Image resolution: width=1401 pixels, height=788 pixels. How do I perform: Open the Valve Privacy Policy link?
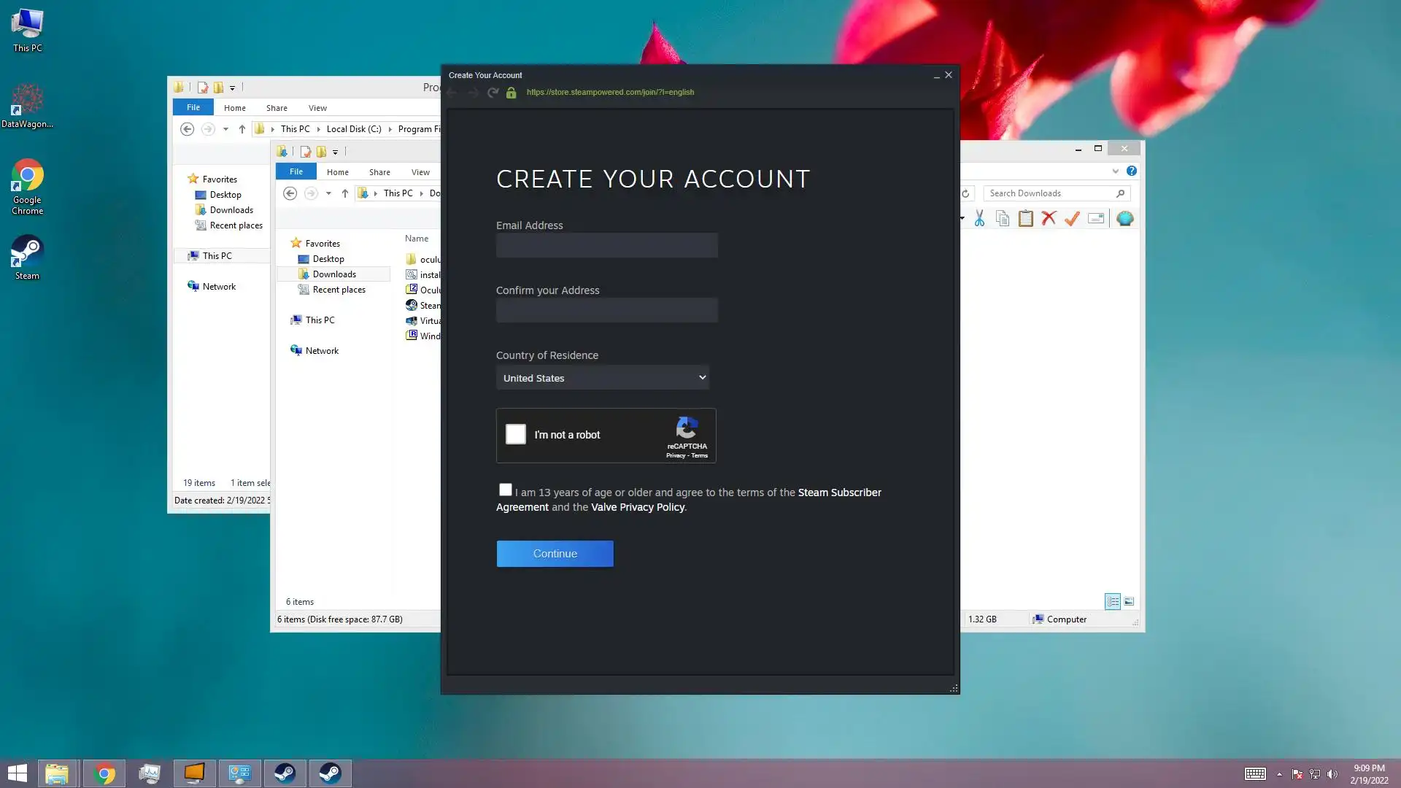(x=637, y=507)
